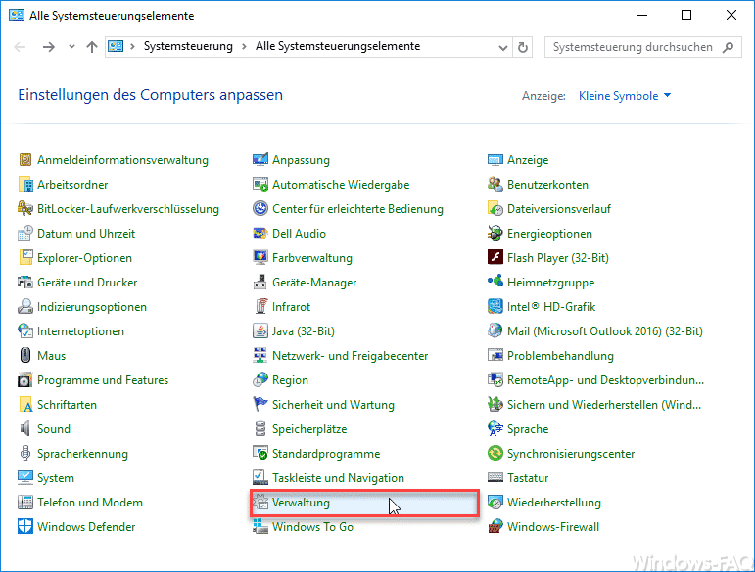Click the Arbeitsordner icon
Viewport: 755px width, 572px height.
click(25, 184)
